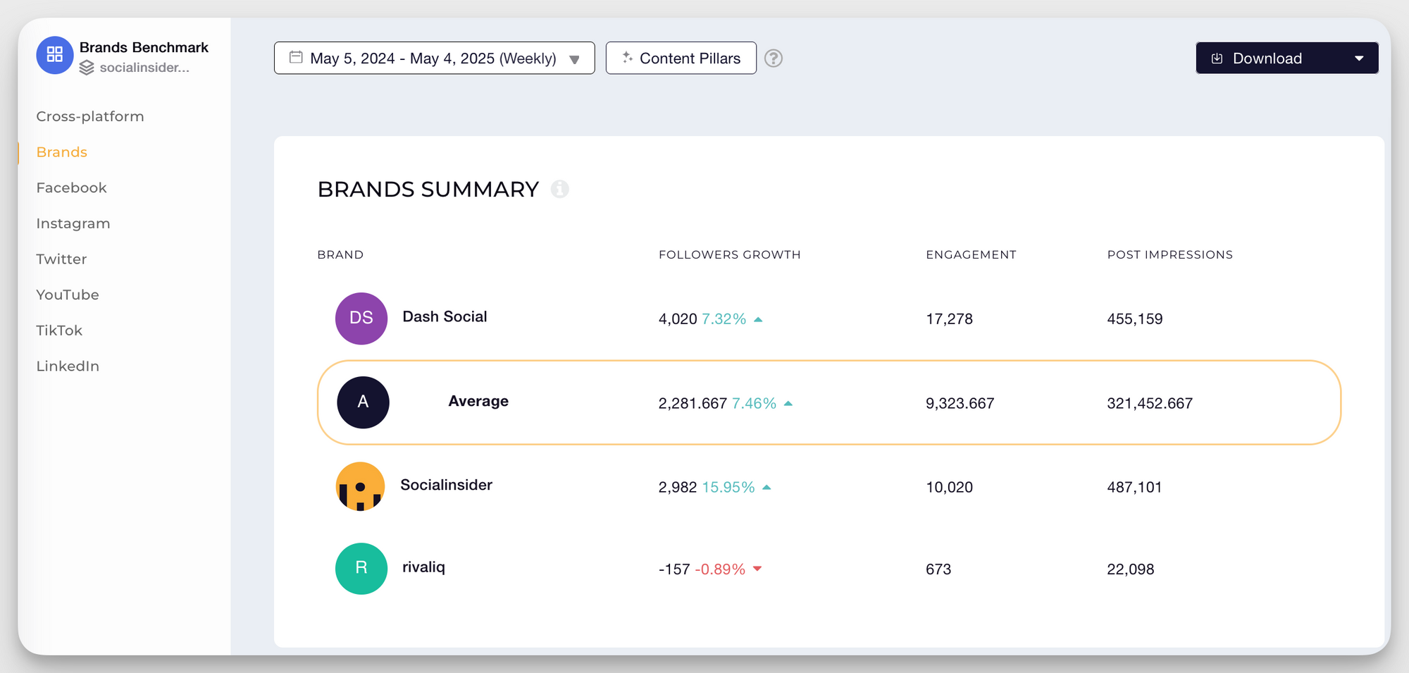Click Dash Social engagement value 17,278
This screenshot has height=673, width=1409.
(949, 319)
